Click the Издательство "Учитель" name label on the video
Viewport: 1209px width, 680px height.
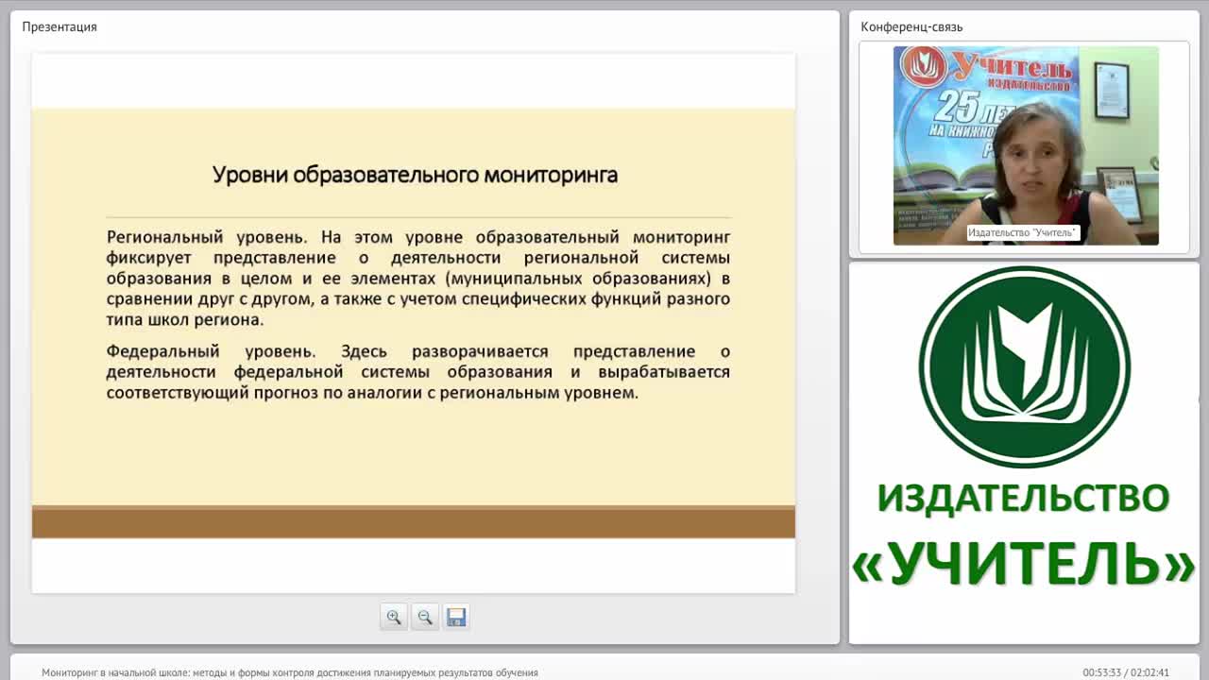click(x=1023, y=232)
